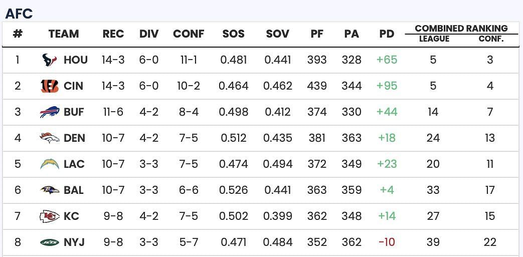Click the Denver Broncos logo icon
The image size is (523, 257).
[50, 138]
